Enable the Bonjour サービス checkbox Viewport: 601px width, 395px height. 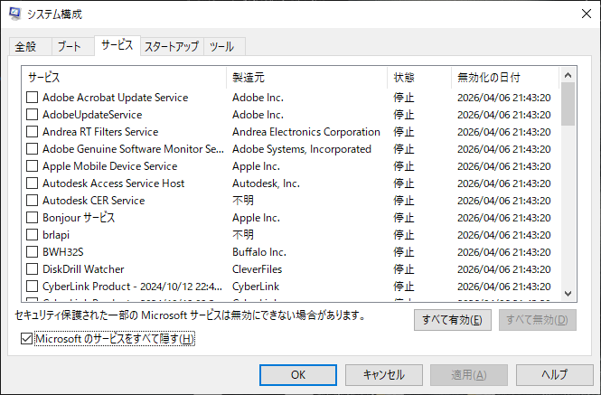[33, 218]
